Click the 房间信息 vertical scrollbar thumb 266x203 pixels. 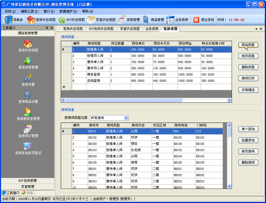pos(229,132)
